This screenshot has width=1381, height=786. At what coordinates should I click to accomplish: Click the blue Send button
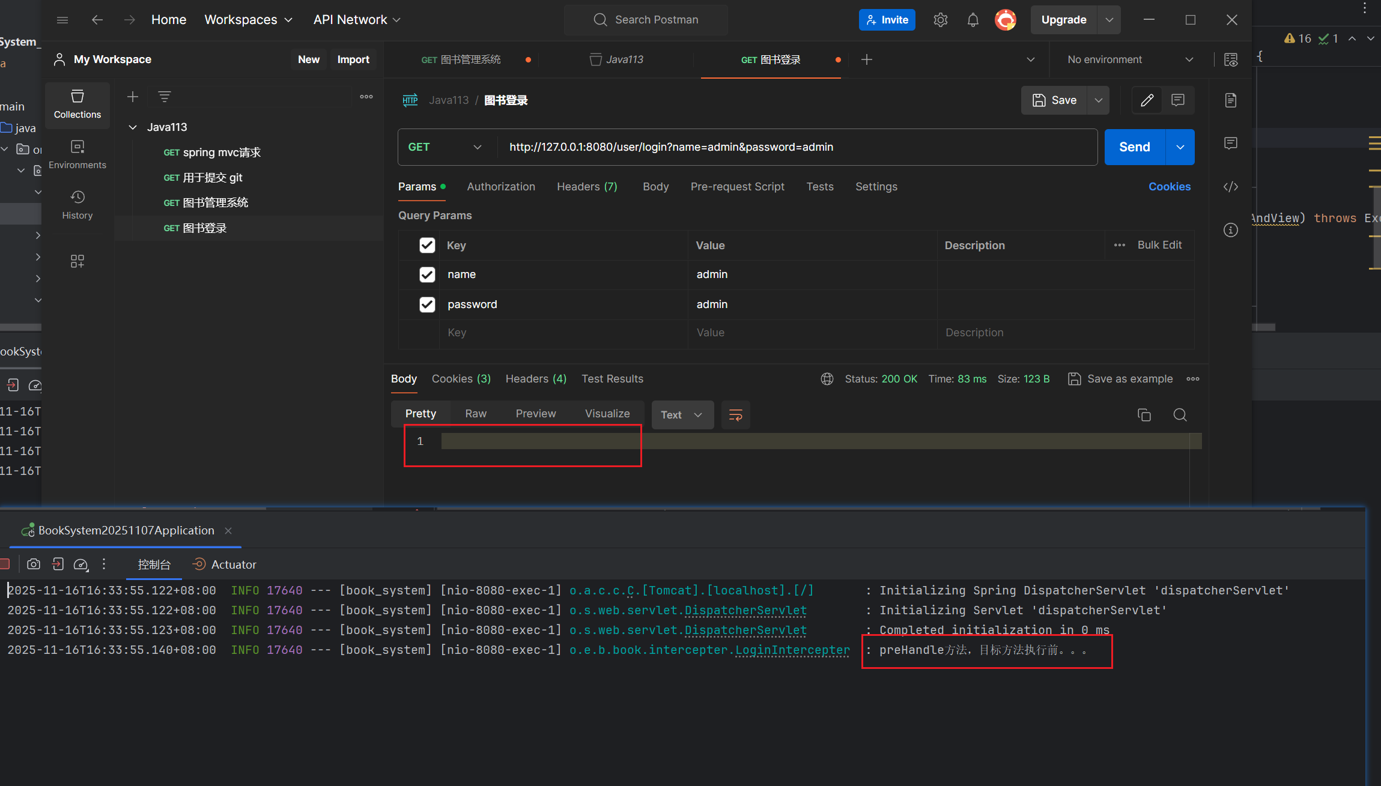coord(1134,147)
